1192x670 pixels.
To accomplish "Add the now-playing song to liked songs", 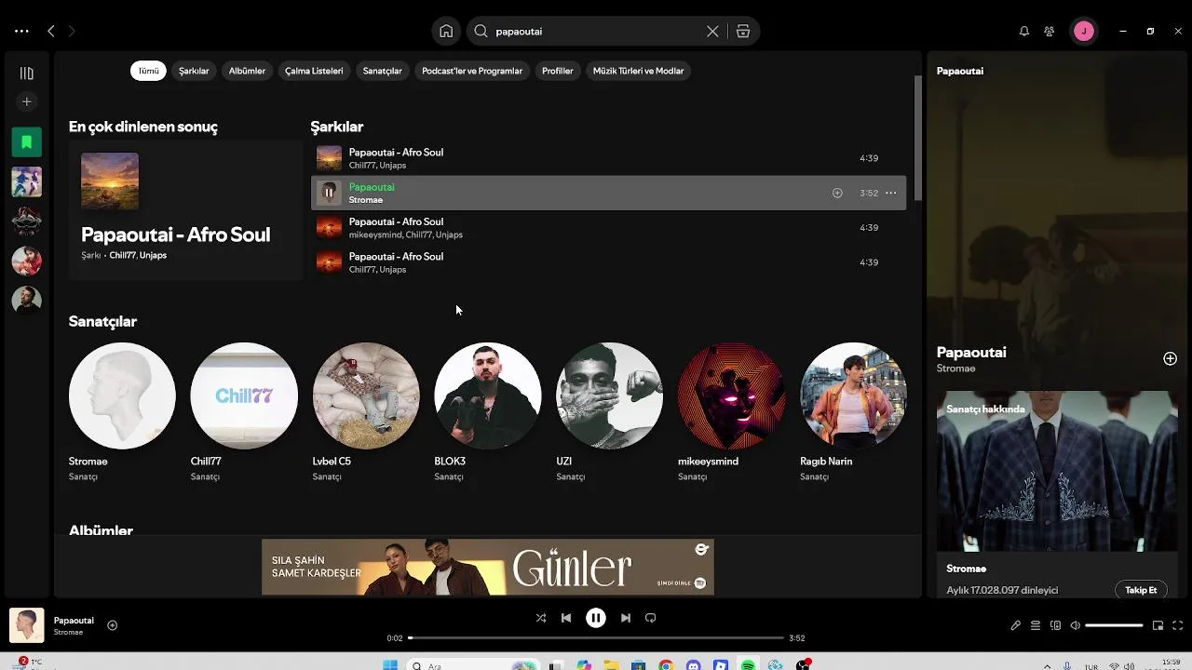I will [x=112, y=625].
